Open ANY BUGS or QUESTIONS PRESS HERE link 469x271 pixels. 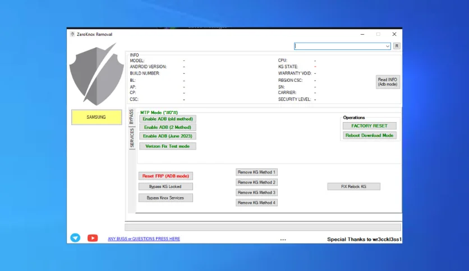pyautogui.click(x=144, y=239)
